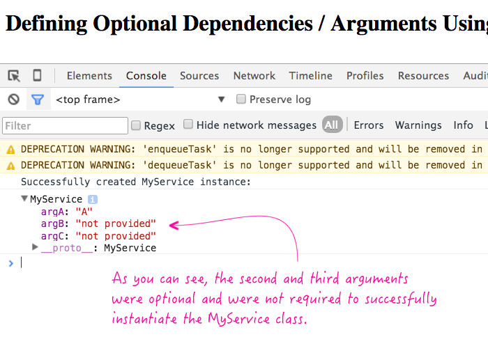Click the enqueueTask deprecation warning text

click(252, 150)
